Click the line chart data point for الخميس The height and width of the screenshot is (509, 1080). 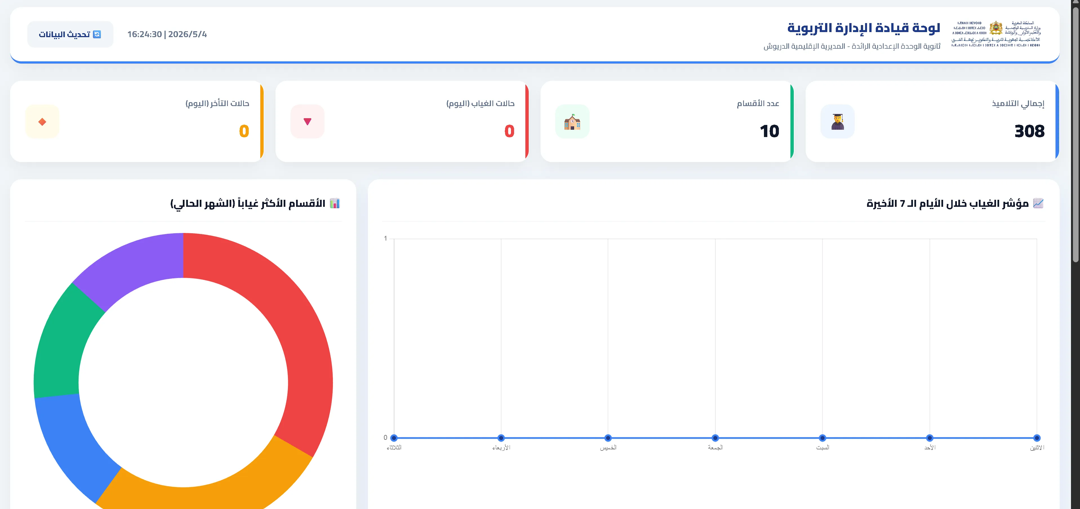[x=608, y=438]
